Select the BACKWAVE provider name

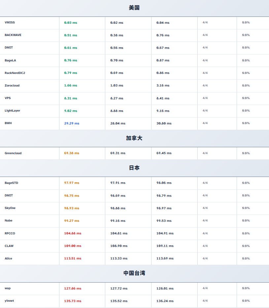point(13,35)
